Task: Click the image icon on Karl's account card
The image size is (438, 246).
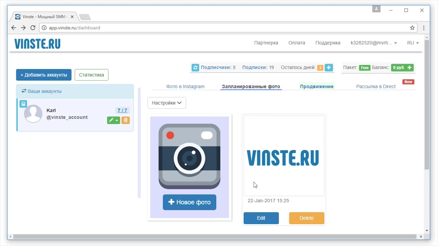Action: pos(23,104)
